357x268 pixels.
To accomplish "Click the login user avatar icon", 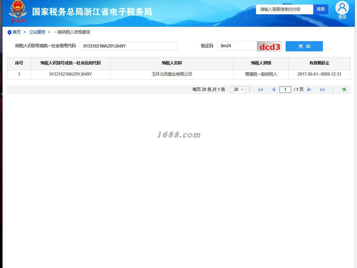I will 342,8.
